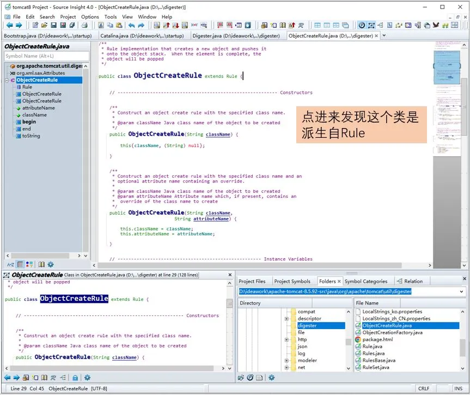This screenshot has width=470, height=395.
Task: Click the symbol window book icon
Action: coord(41,265)
